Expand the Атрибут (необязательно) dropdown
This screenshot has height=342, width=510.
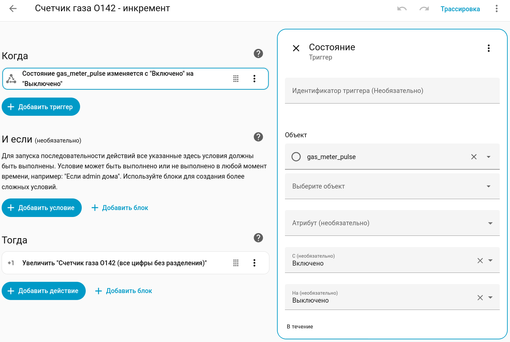[490, 223]
